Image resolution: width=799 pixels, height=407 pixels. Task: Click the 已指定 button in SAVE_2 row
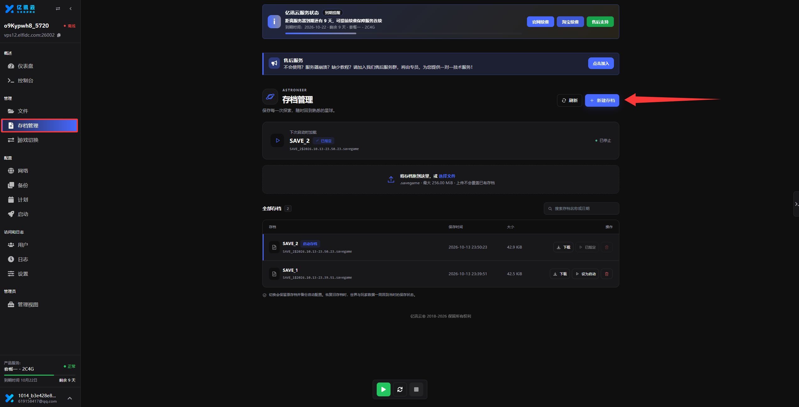587,247
